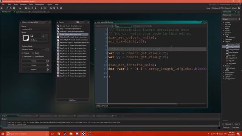Click new sprite icon beside preview

(32, 36)
